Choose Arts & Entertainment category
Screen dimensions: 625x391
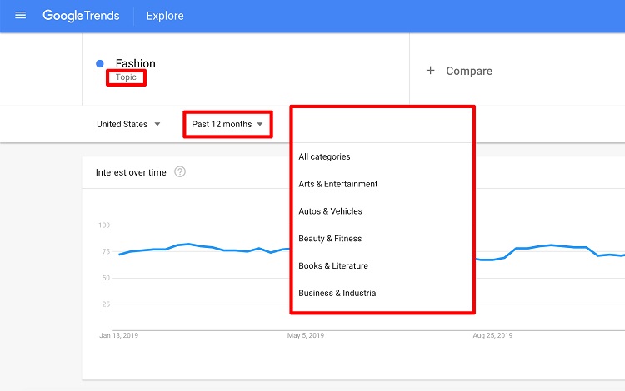tap(338, 184)
